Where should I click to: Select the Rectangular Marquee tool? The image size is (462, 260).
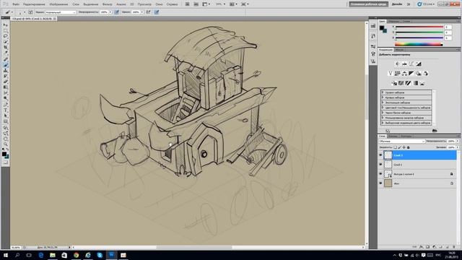(6, 30)
